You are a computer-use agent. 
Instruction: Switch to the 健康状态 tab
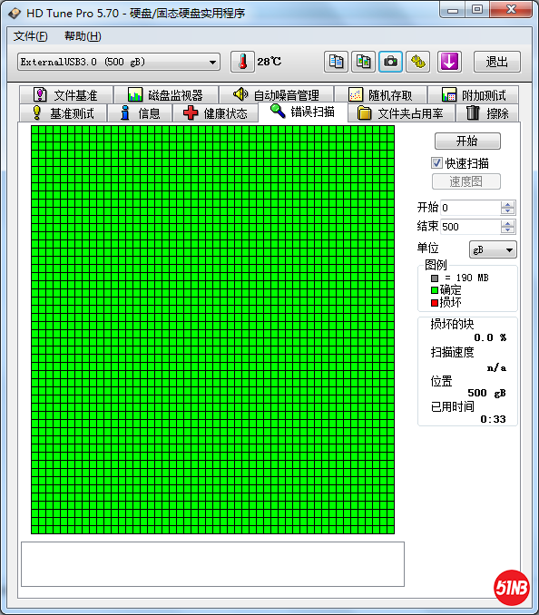coord(215,113)
